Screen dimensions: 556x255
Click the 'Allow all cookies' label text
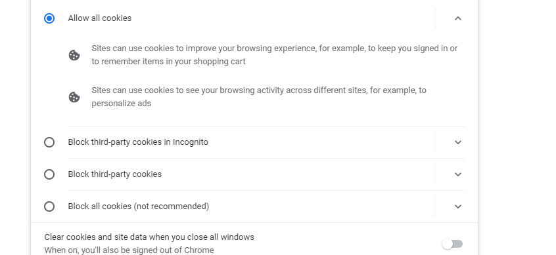100,18
